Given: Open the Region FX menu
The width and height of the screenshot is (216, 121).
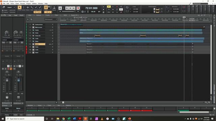Looking at the screenshot, I should 74,15.
